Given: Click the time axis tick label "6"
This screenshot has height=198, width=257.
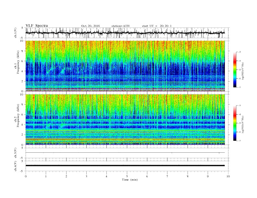Looking at the screenshot, I should [147, 176].
